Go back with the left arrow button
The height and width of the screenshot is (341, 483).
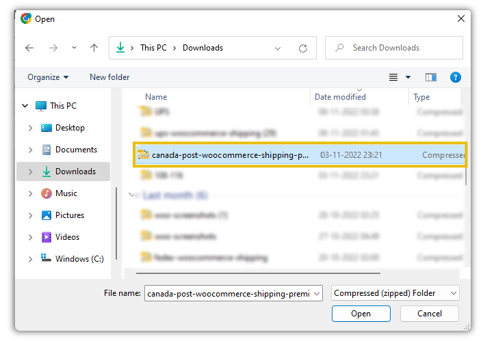[x=29, y=48]
